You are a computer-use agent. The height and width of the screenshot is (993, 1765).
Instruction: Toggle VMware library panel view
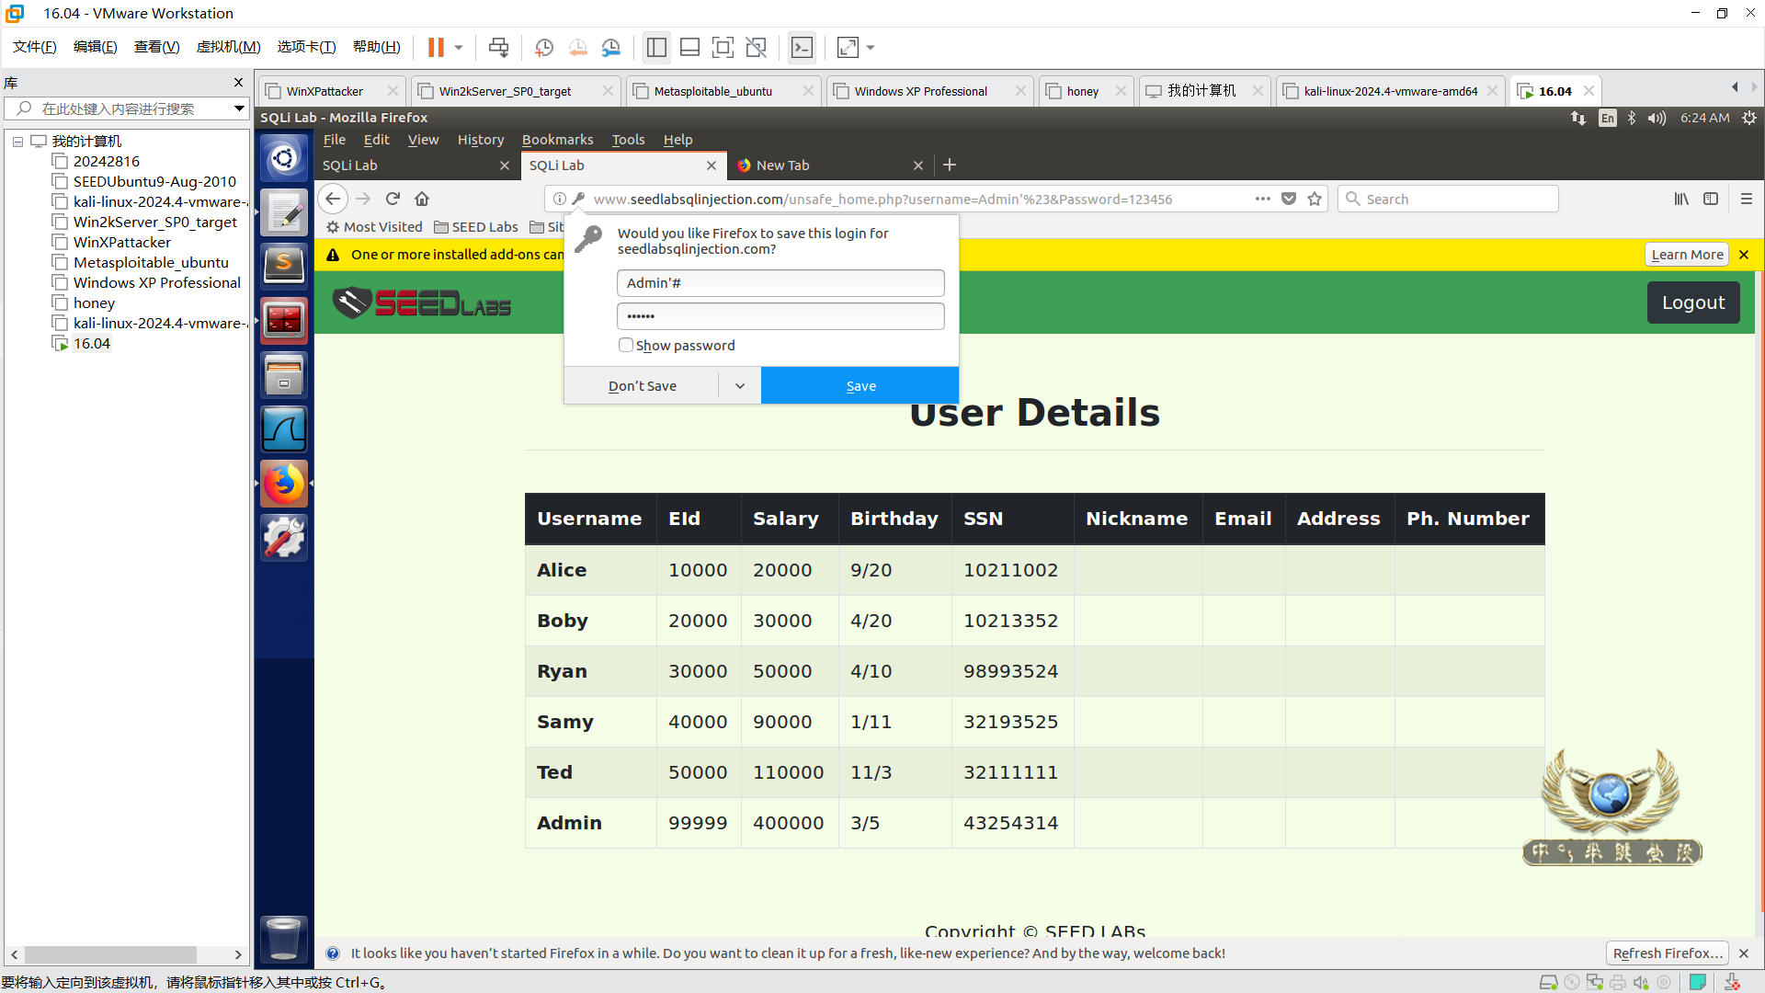[x=656, y=47]
